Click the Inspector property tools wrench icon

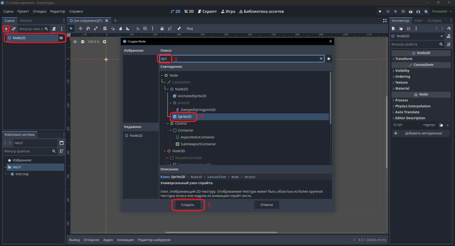pyautogui.click(x=449, y=44)
